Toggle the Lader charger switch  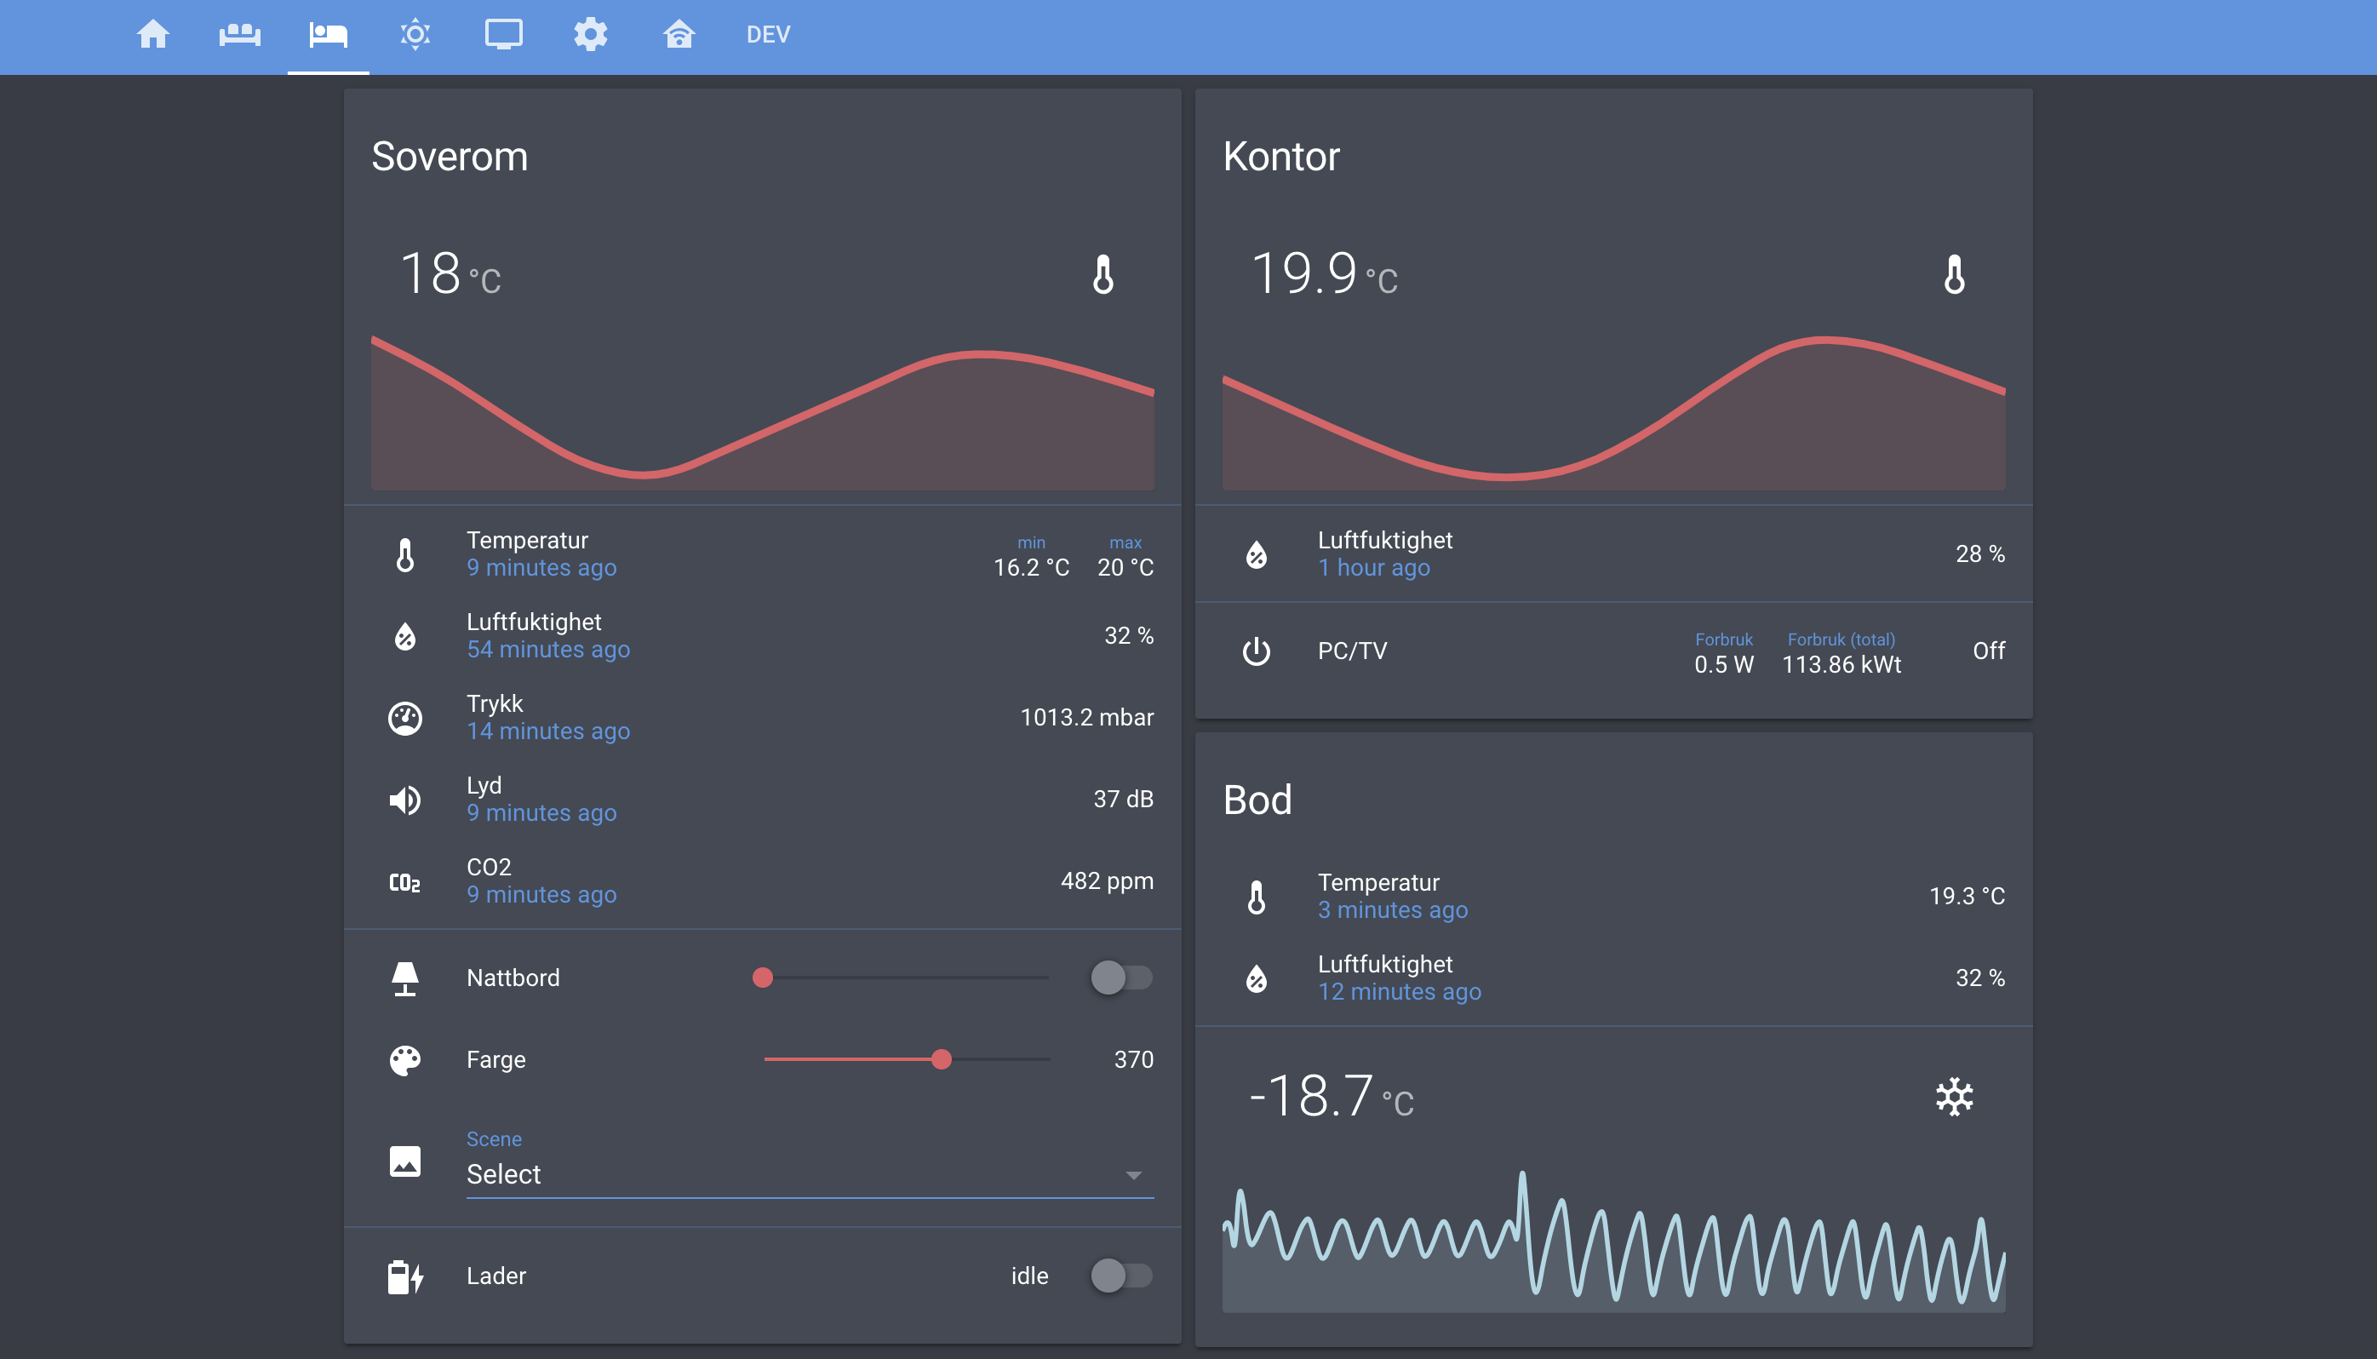pos(1121,1275)
